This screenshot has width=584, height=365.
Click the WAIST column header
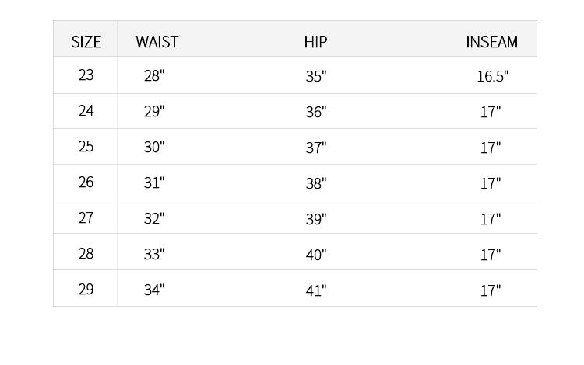pos(157,42)
